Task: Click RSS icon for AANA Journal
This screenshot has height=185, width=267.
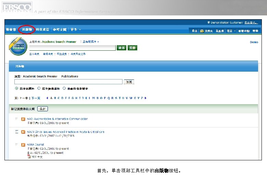Action: (23, 145)
